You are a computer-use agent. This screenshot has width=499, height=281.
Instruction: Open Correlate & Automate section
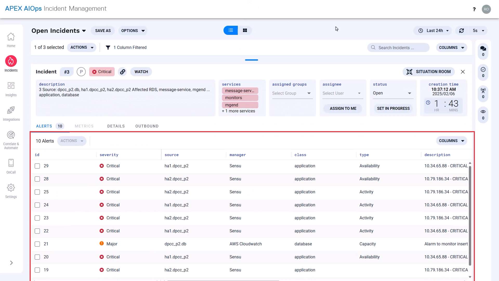[11, 140]
